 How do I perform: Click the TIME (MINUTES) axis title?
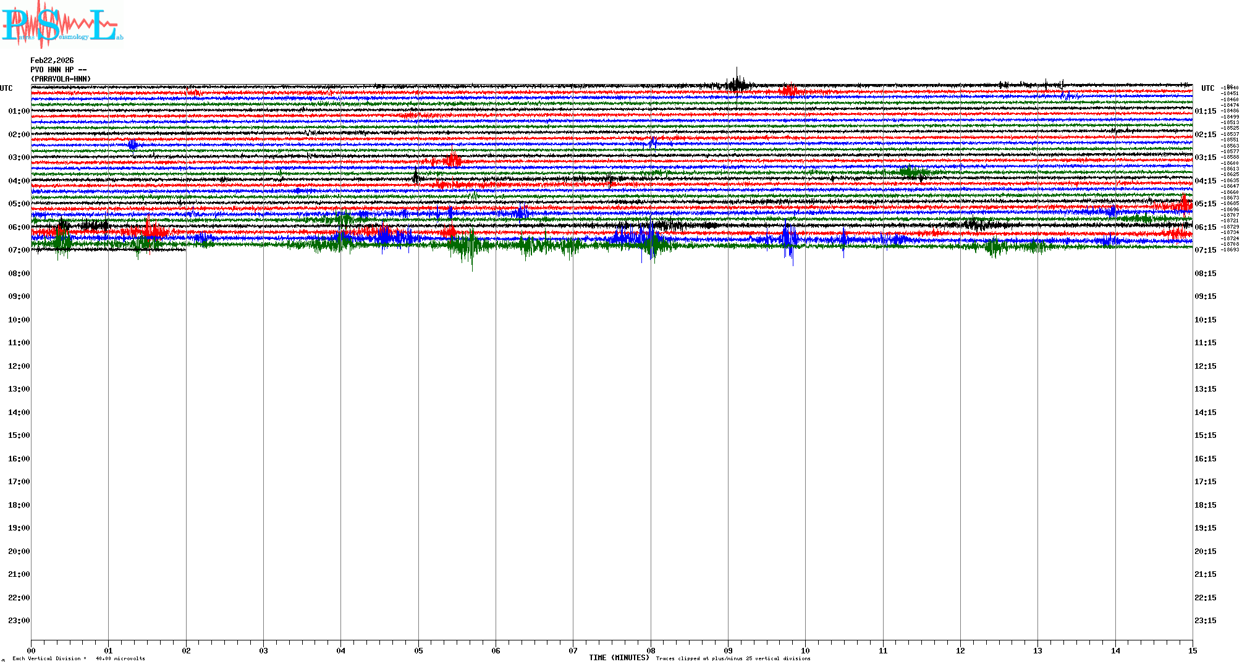619,658
